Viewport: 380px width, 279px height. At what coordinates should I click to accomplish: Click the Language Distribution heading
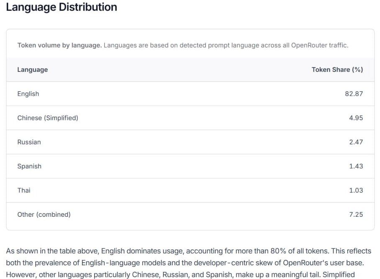tap(62, 7)
